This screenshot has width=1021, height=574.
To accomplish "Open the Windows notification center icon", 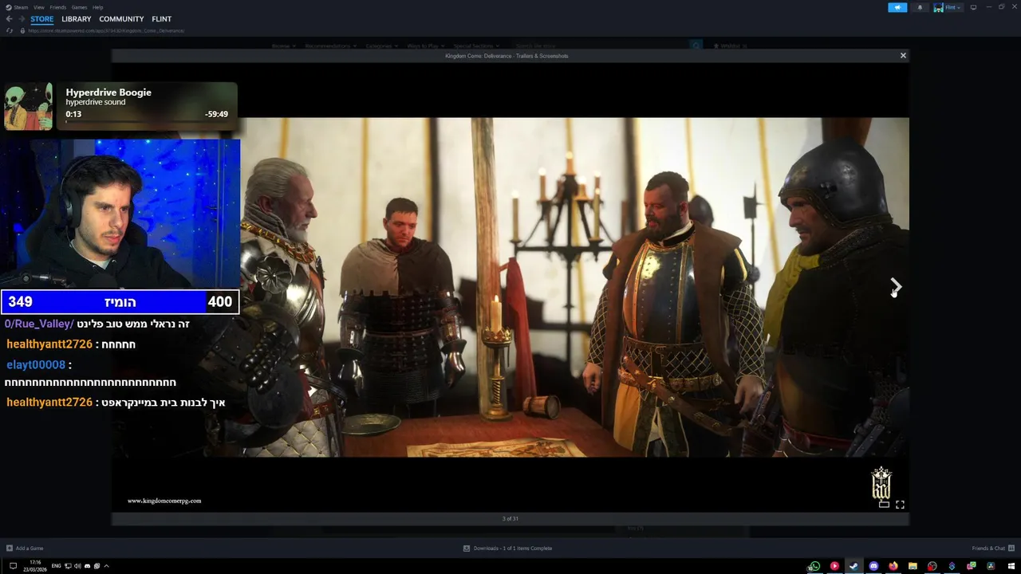I will pyautogui.click(x=13, y=566).
